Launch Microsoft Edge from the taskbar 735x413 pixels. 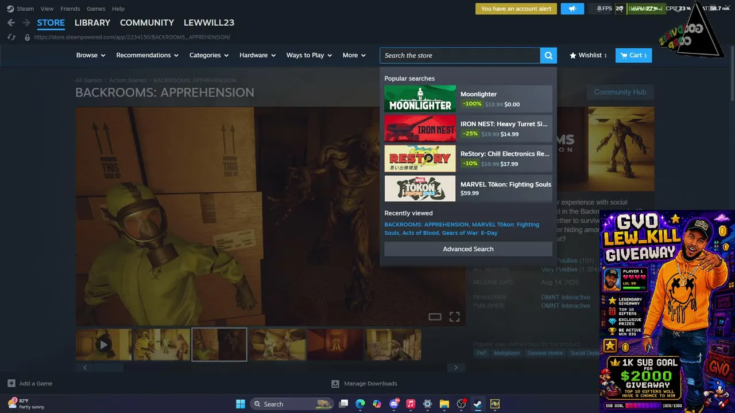[x=360, y=404]
